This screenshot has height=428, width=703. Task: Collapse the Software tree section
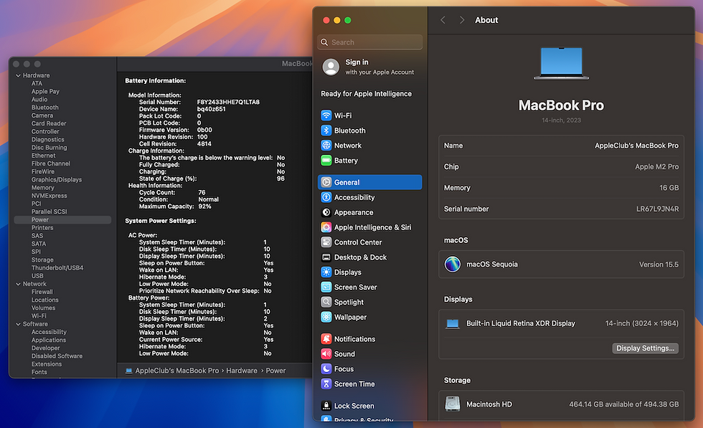pos(19,324)
